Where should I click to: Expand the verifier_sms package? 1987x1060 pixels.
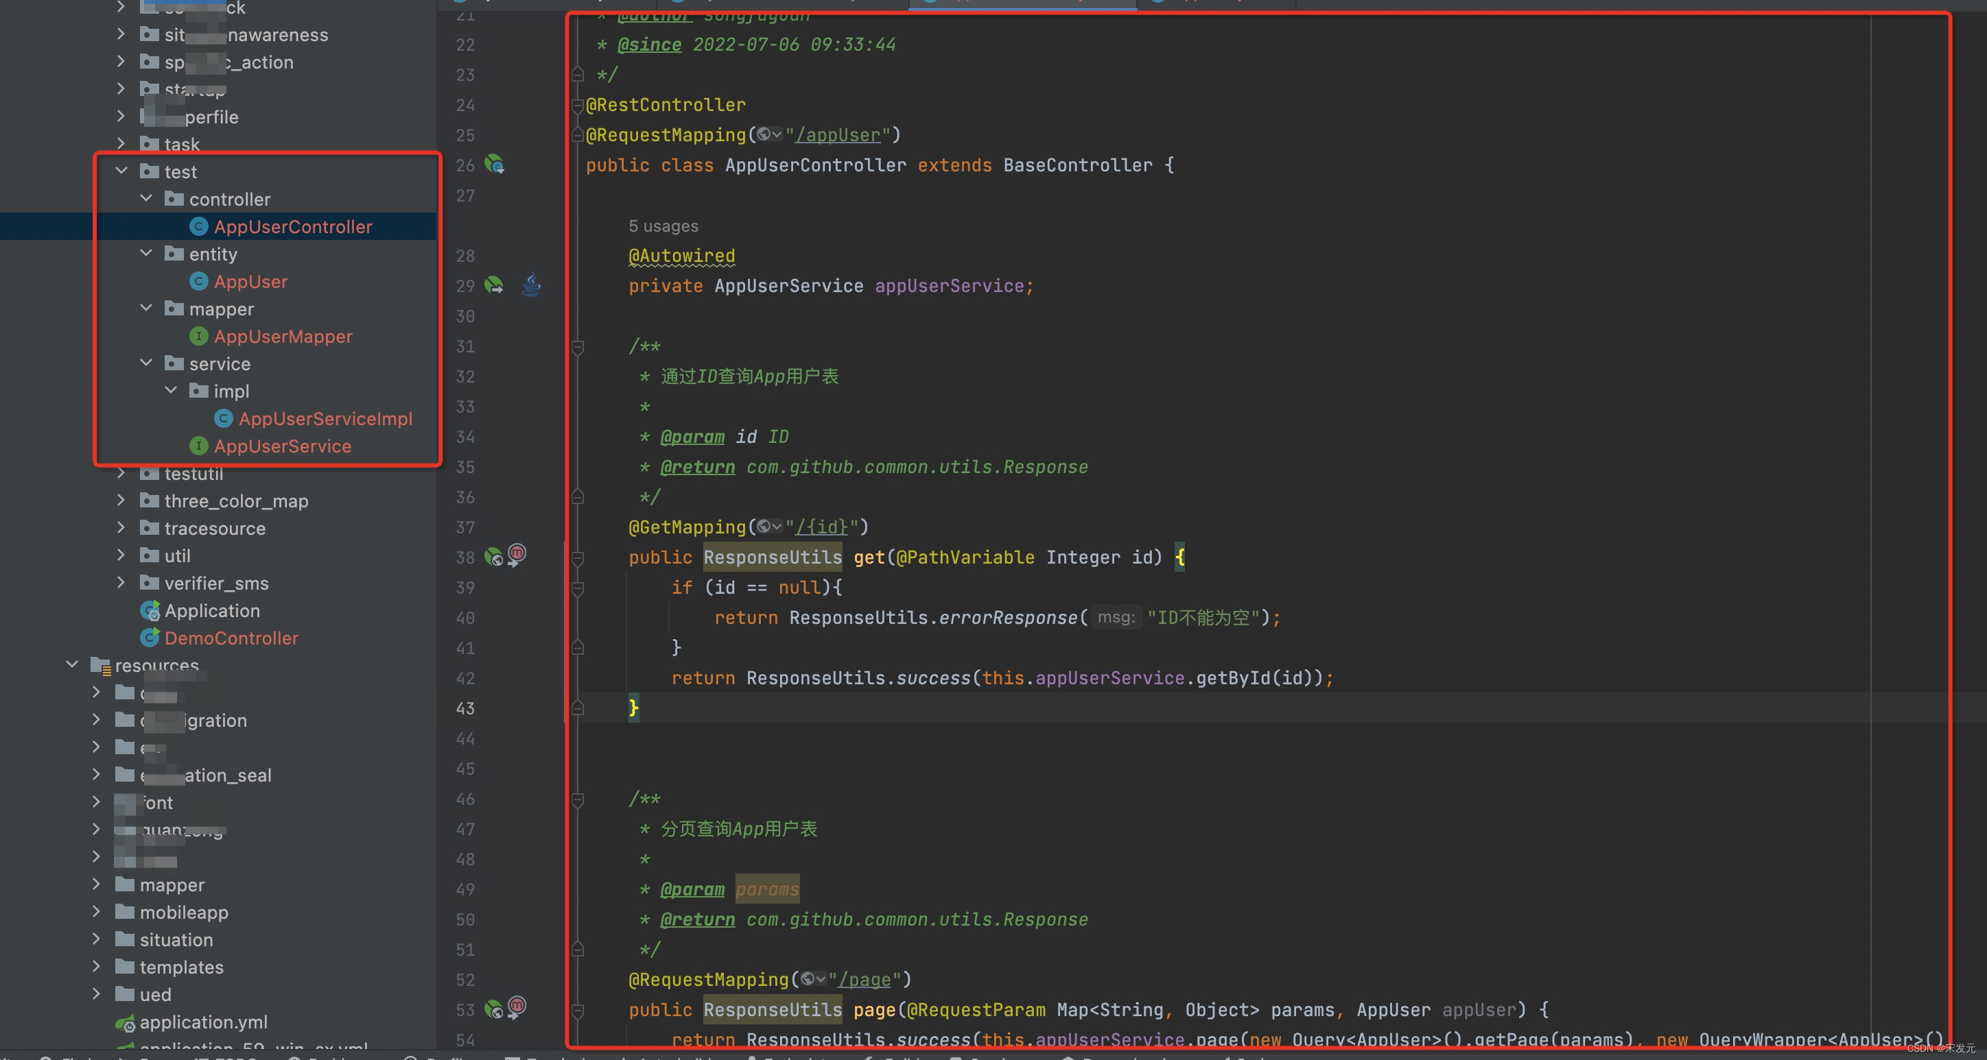tap(121, 582)
